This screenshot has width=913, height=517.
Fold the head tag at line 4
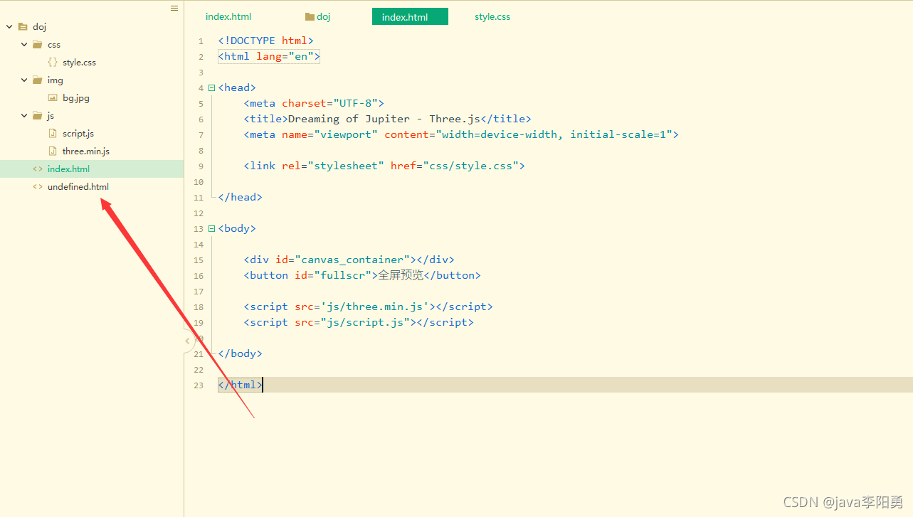pyautogui.click(x=211, y=88)
